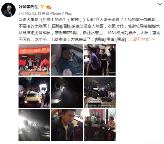This screenshot has width=164, height=144.
Task: Open the dark alley street light photo
Action: pos(67,93)
